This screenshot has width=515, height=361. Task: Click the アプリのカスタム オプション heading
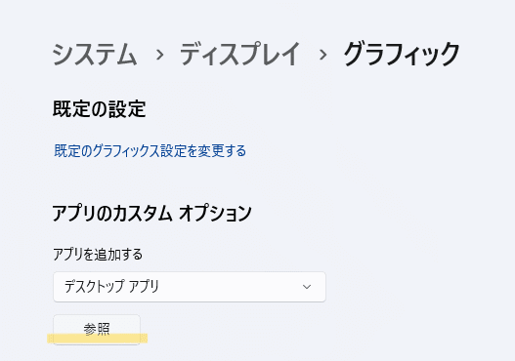click(x=152, y=213)
